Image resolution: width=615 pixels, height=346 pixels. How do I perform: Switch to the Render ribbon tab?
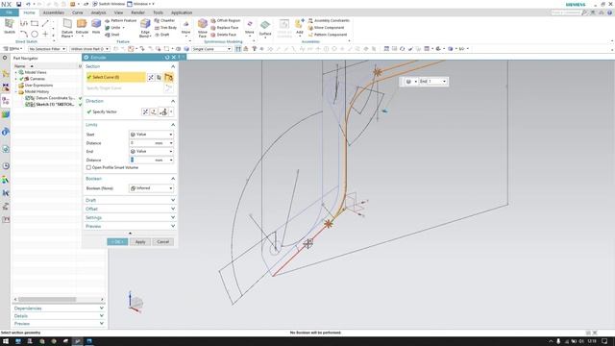pos(137,12)
